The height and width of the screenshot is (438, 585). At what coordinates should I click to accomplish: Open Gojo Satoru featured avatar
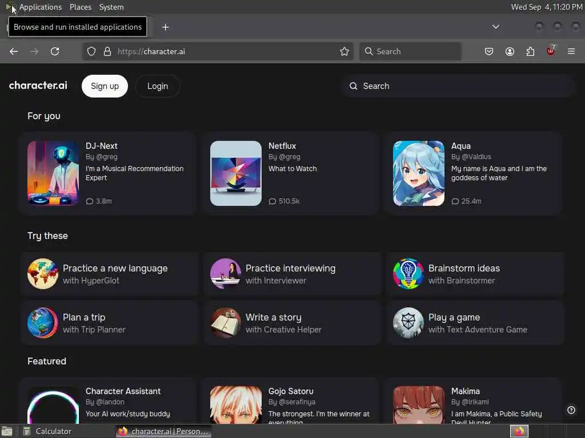click(236, 405)
